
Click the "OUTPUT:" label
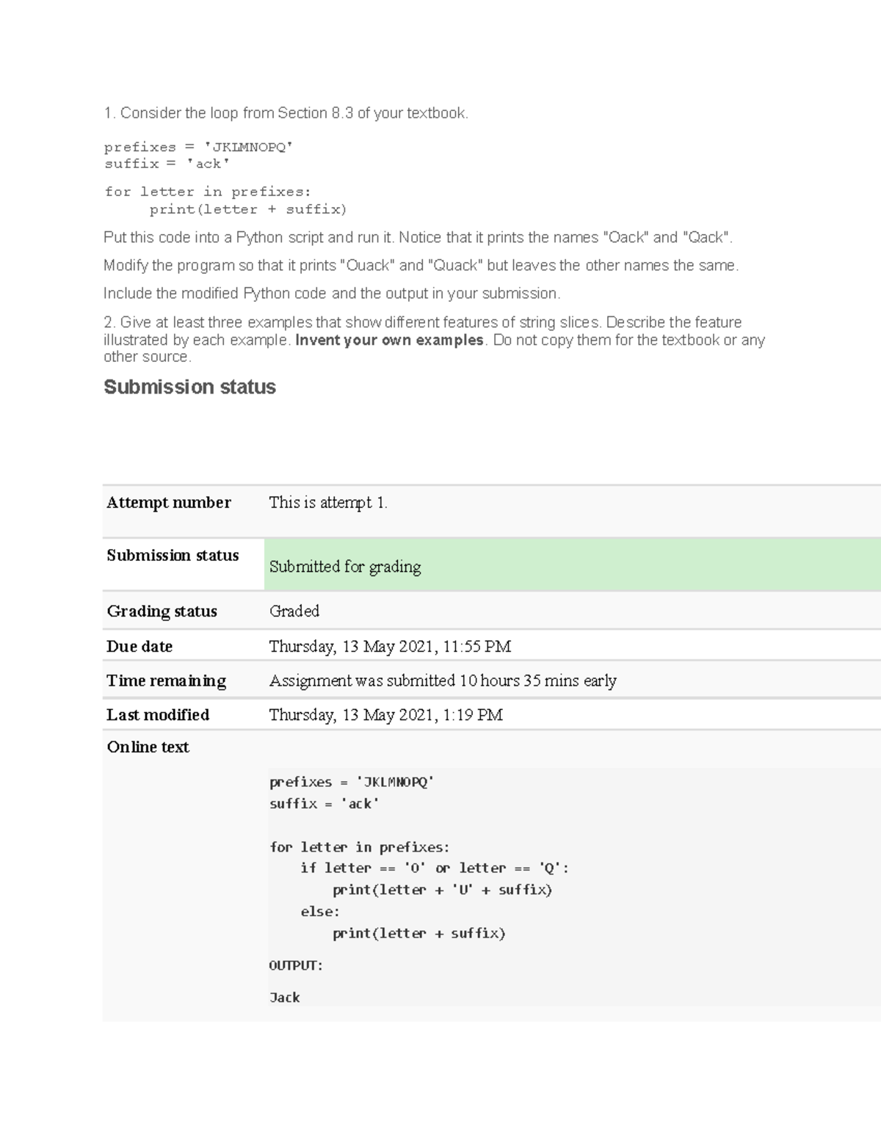coord(296,965)
